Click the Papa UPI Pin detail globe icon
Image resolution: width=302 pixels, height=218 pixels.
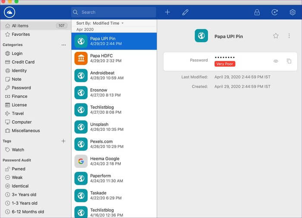point(201,36)
